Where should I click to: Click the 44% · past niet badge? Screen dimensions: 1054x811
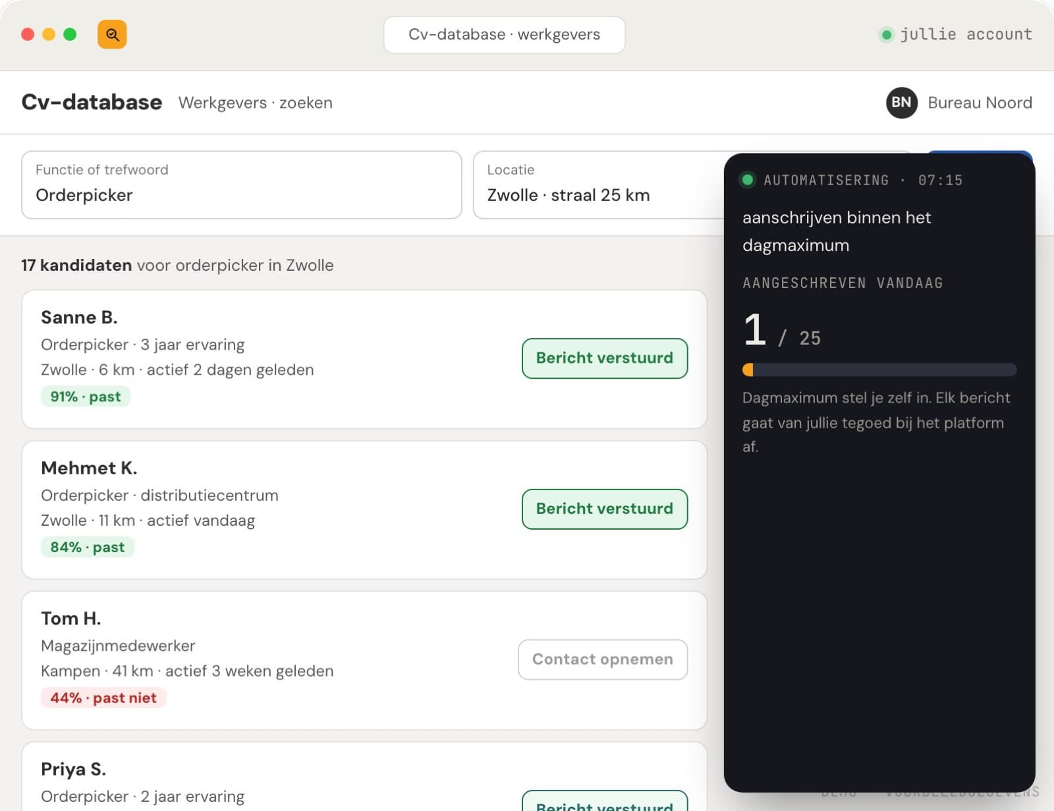coord(103,698)
